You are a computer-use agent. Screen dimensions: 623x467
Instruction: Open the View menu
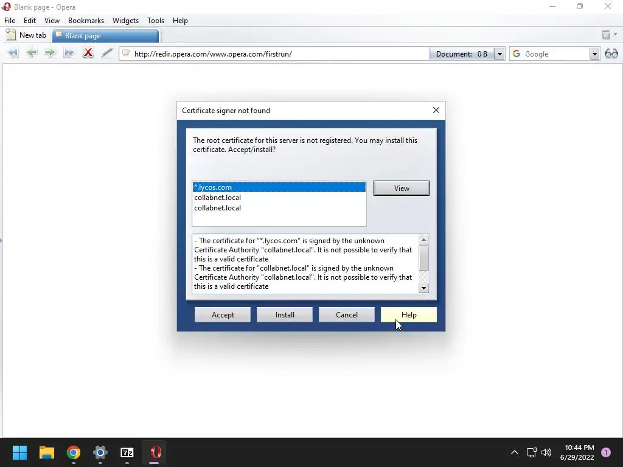click(52, 21)
